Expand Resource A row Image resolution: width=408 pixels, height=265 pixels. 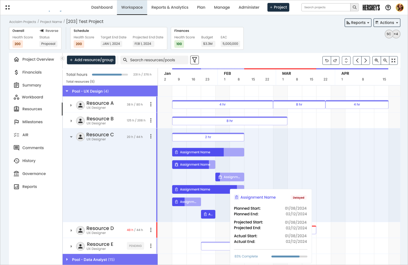[71, 105]
